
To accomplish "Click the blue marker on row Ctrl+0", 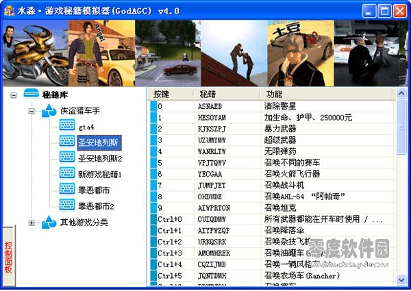I will click(153, 219).
